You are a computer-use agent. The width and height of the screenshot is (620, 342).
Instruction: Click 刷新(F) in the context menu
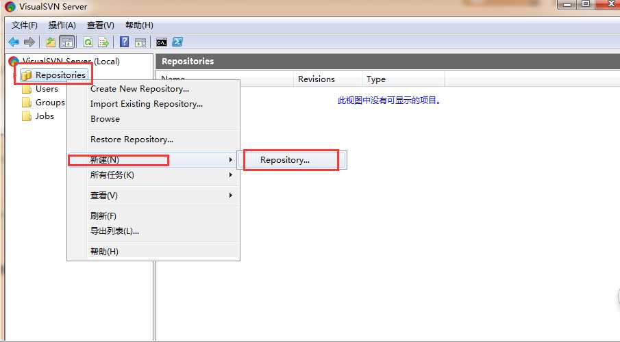coord(153,216)
